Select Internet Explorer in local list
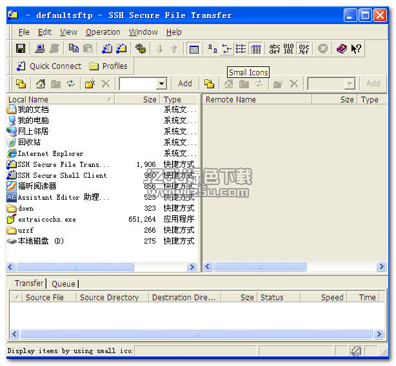396x366 pixels. [50, 153]
